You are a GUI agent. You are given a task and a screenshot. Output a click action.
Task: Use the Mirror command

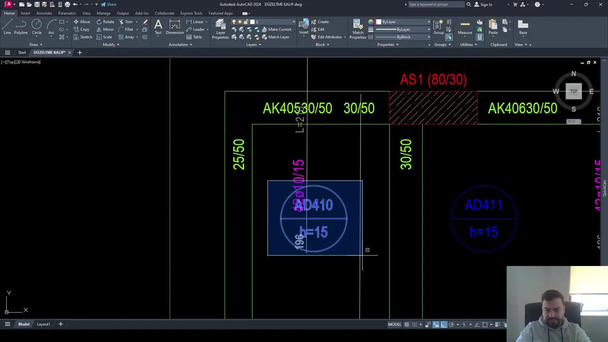(x=105, y=29)
